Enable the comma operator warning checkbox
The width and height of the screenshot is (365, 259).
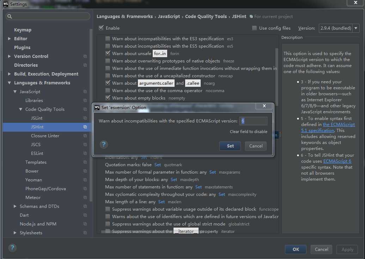pyautogui.click(x=108, y=90)
